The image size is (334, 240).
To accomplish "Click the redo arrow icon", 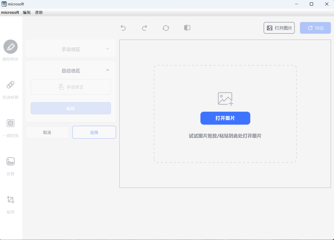I will [x=144, y=28].
